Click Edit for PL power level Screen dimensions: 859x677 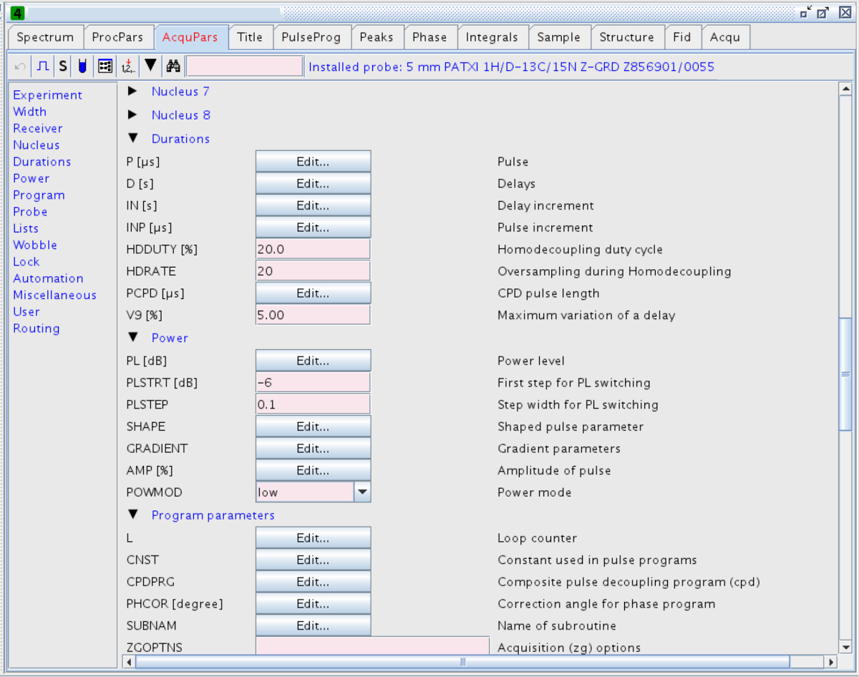(313, 361)
